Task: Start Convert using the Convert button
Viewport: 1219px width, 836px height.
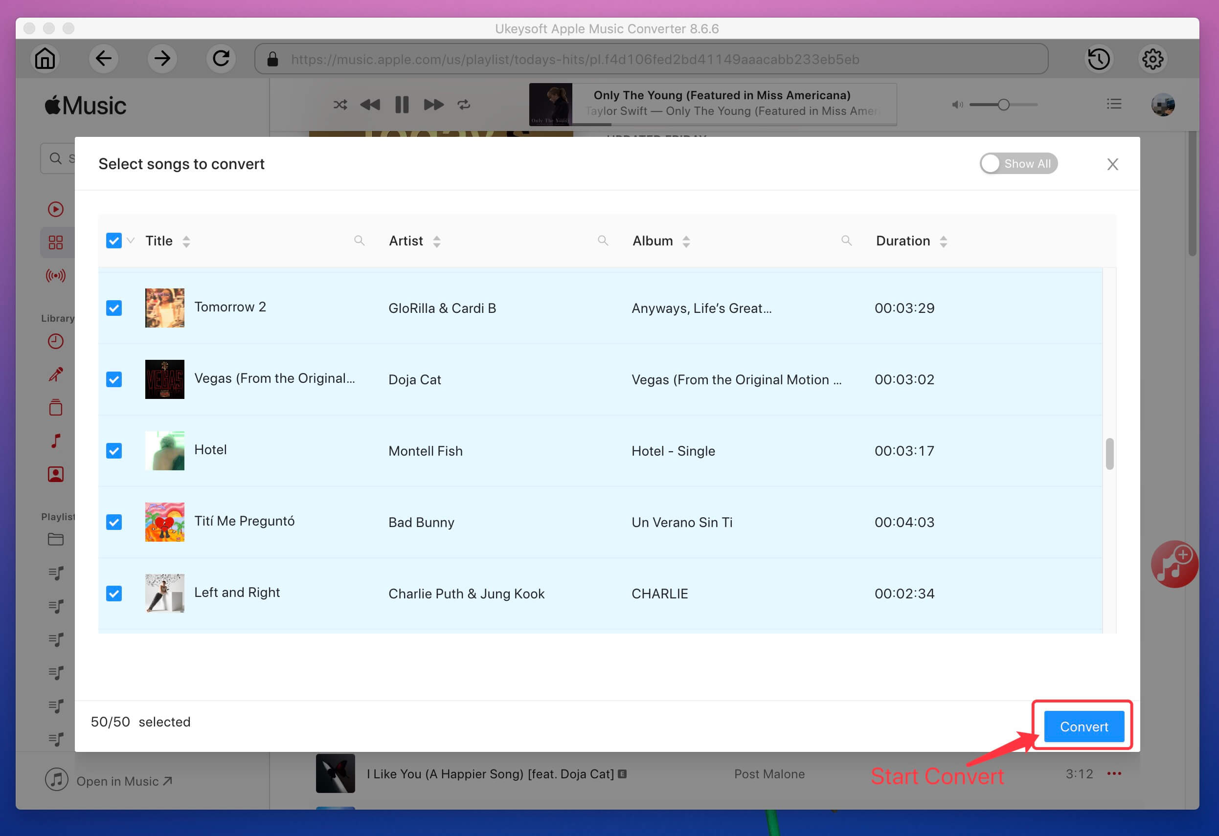Action: point(1084,727)
